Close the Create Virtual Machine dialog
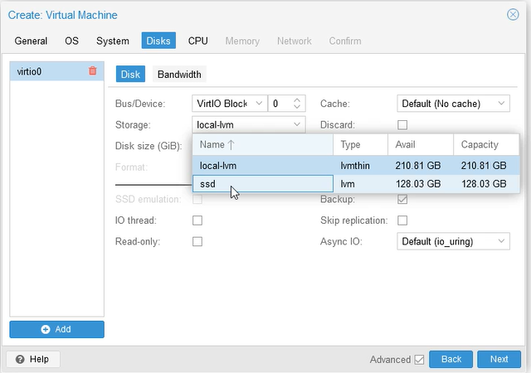 pyautogui.click(x=513, y=14)
